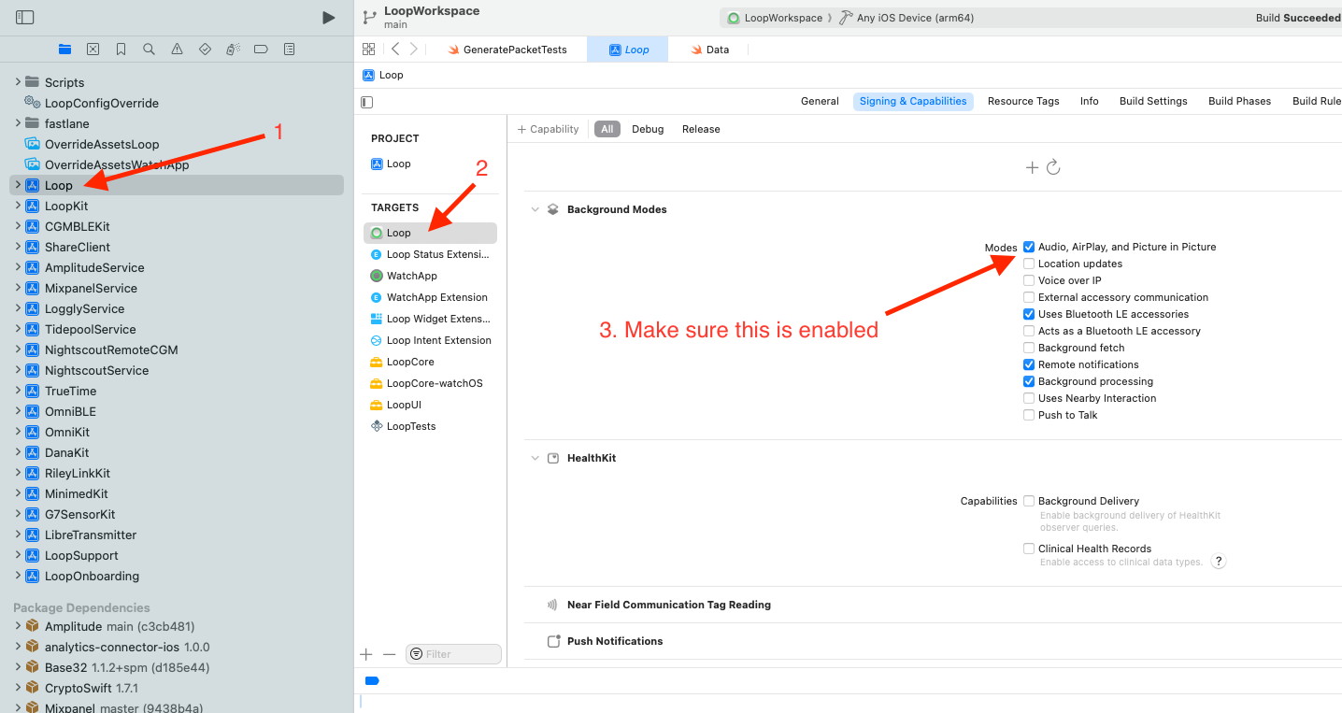1342x713 pixels.
Task: Enable the Voice over IP mode
Action: [1029, 280]
